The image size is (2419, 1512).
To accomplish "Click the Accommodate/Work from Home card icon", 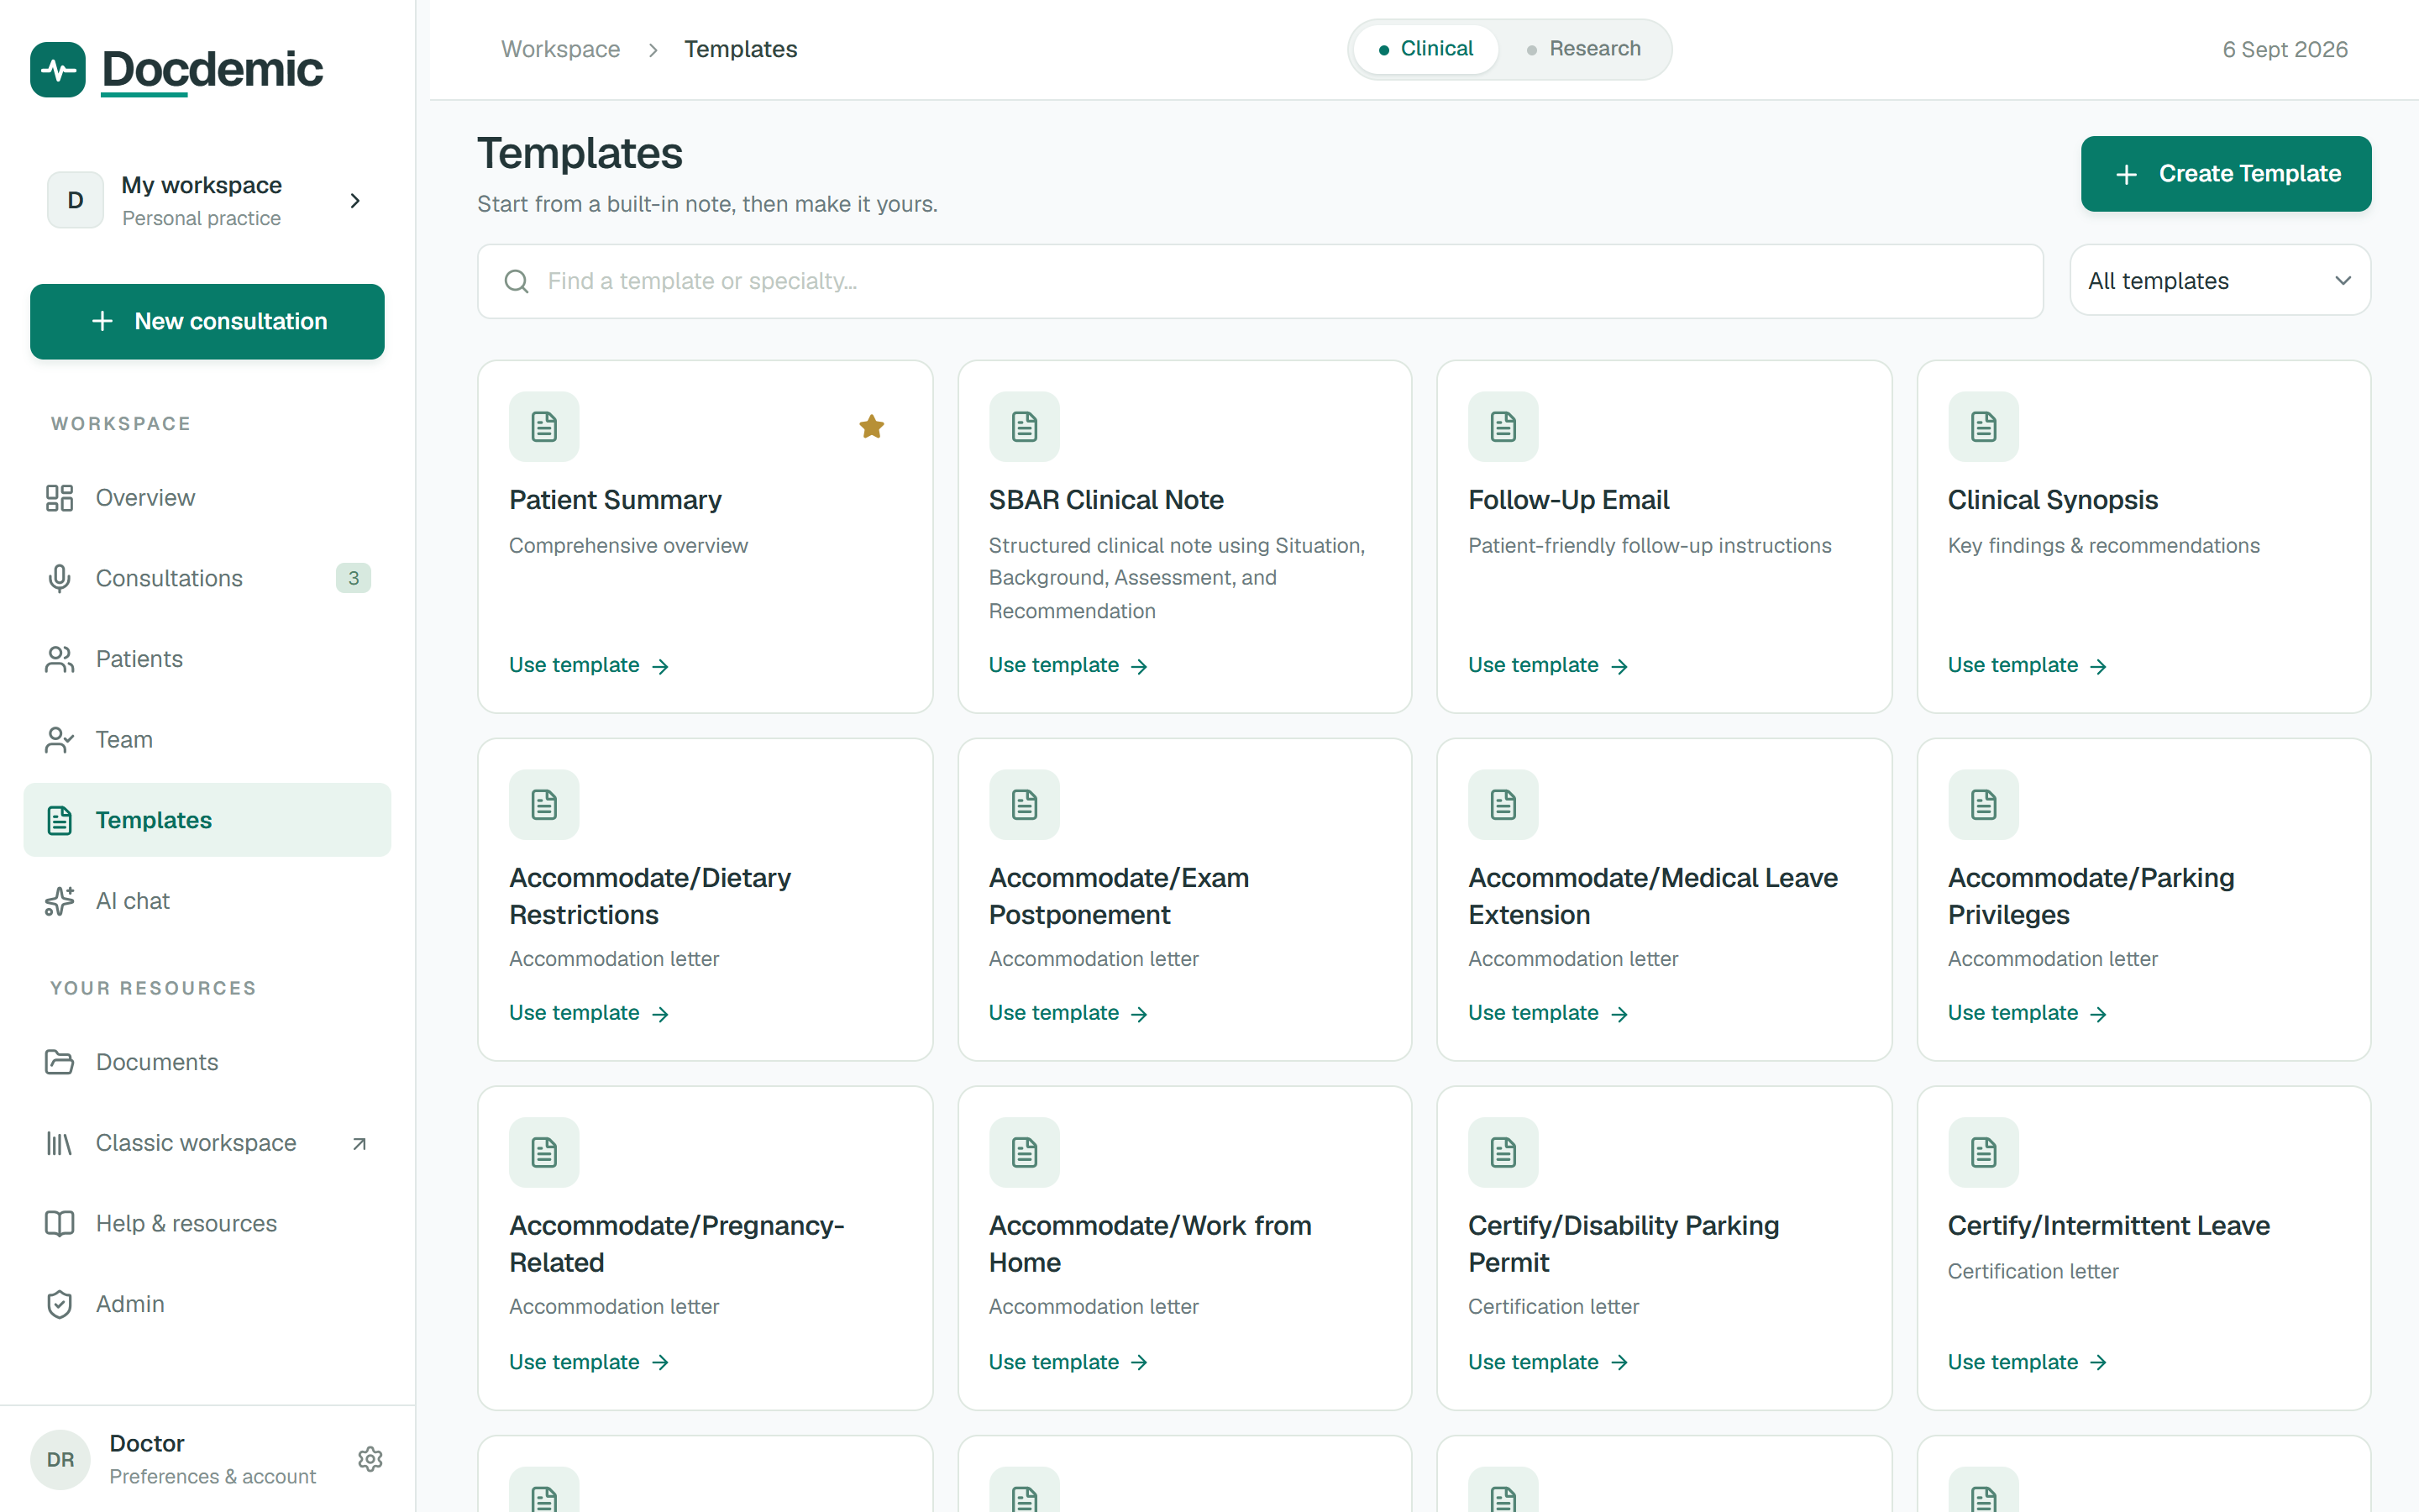I will [1024, 1152].
